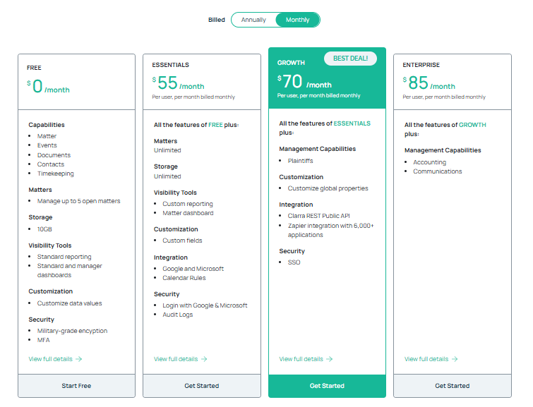The width and height of the screenshot is (533, 407).
Task: Click arrow icon beside Essentials plan details
Action: (204, 359)
